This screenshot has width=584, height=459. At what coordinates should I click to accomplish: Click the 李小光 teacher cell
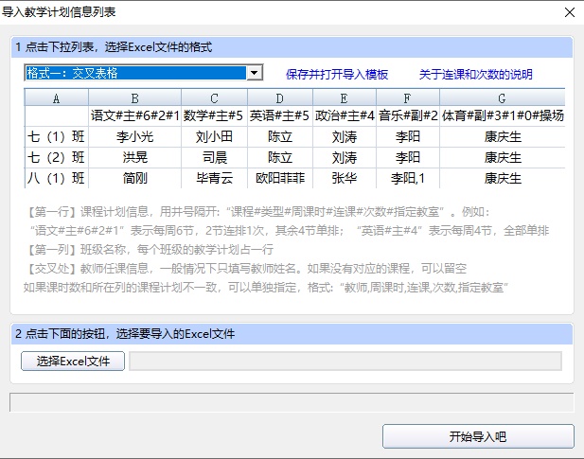click(134, 136)
